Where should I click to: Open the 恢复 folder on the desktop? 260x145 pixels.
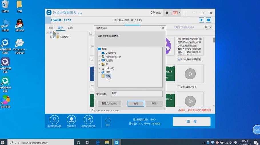tap(19, 6)
